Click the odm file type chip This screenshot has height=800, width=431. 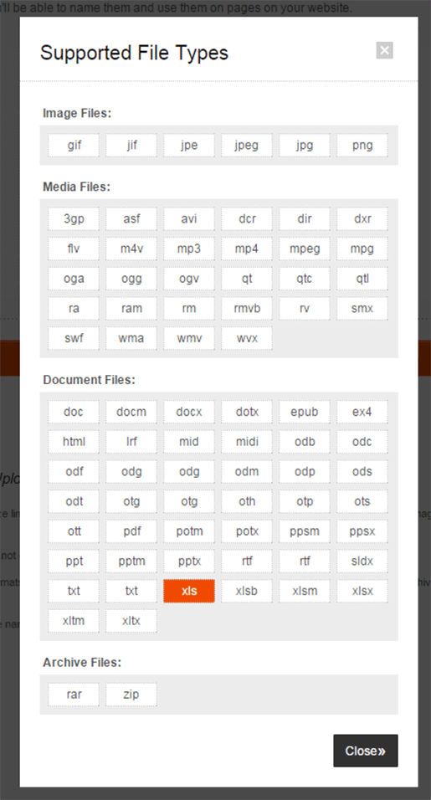coord(247,471)
